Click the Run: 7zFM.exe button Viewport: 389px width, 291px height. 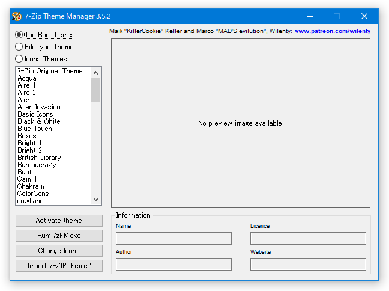tap(59, 236)
